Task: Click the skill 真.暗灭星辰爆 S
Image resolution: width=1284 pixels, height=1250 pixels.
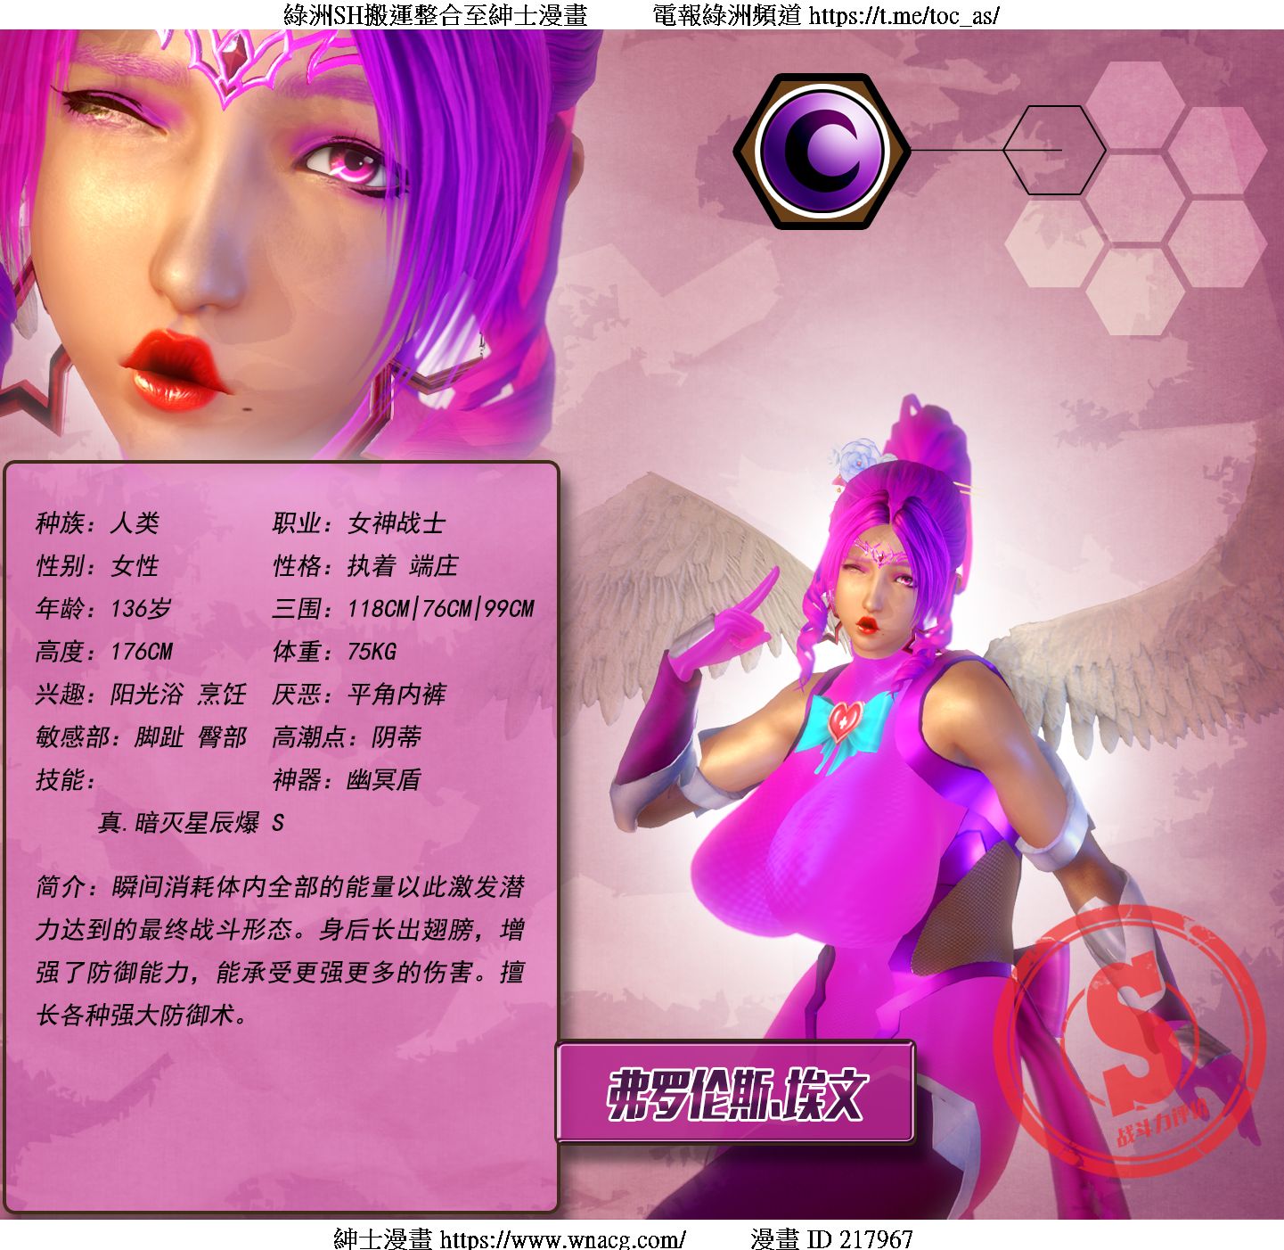Action: [191, 822]
